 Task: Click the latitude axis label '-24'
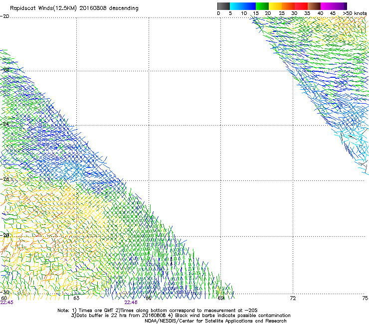[x=4, y=124]
